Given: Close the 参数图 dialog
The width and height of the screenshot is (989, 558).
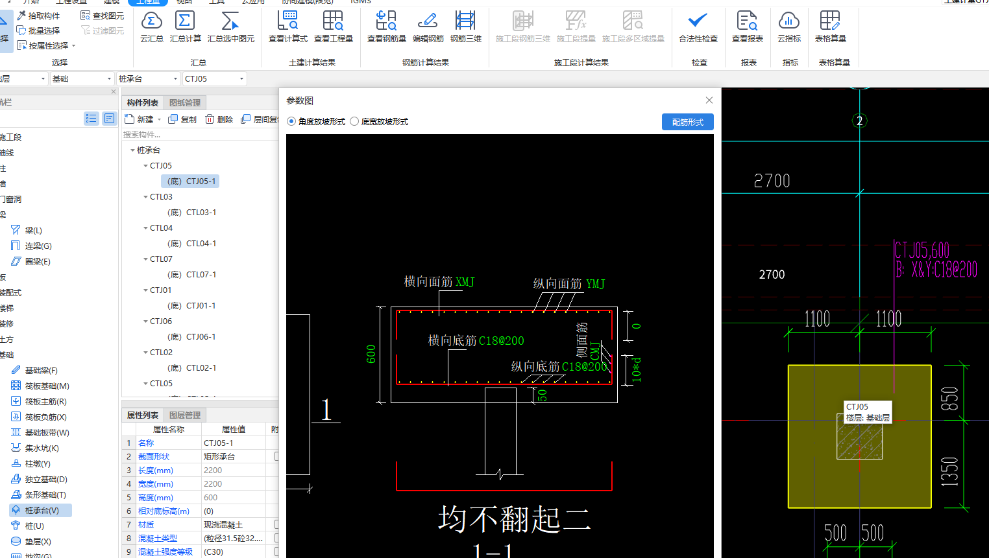Looking at the screenshot, I should click(x=709, y=100).
